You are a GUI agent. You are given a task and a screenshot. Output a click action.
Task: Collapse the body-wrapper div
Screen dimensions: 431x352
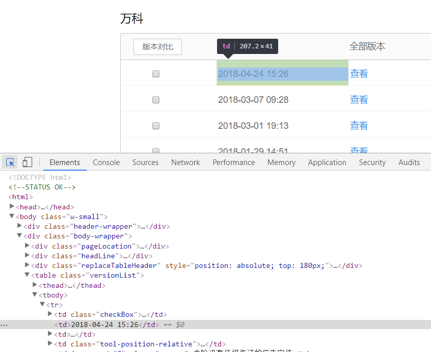tap(19, 235)
